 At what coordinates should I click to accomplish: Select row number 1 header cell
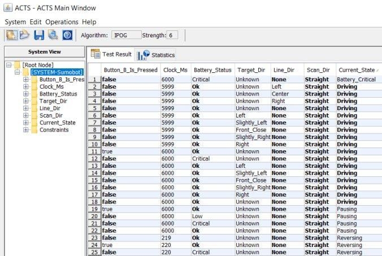[x=94, y=80]
